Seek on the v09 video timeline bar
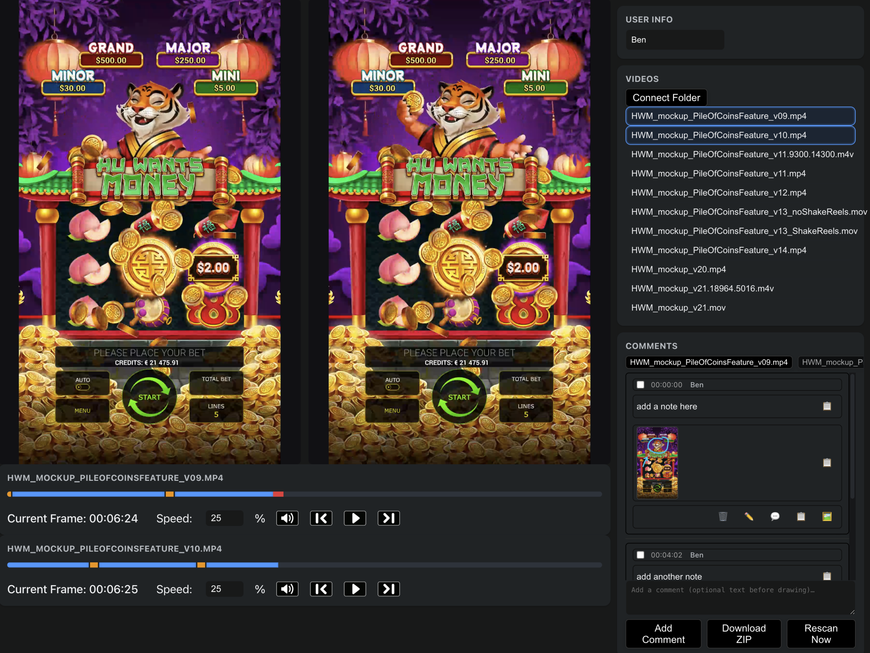870x653 pixels. click(x=304, y=494)
